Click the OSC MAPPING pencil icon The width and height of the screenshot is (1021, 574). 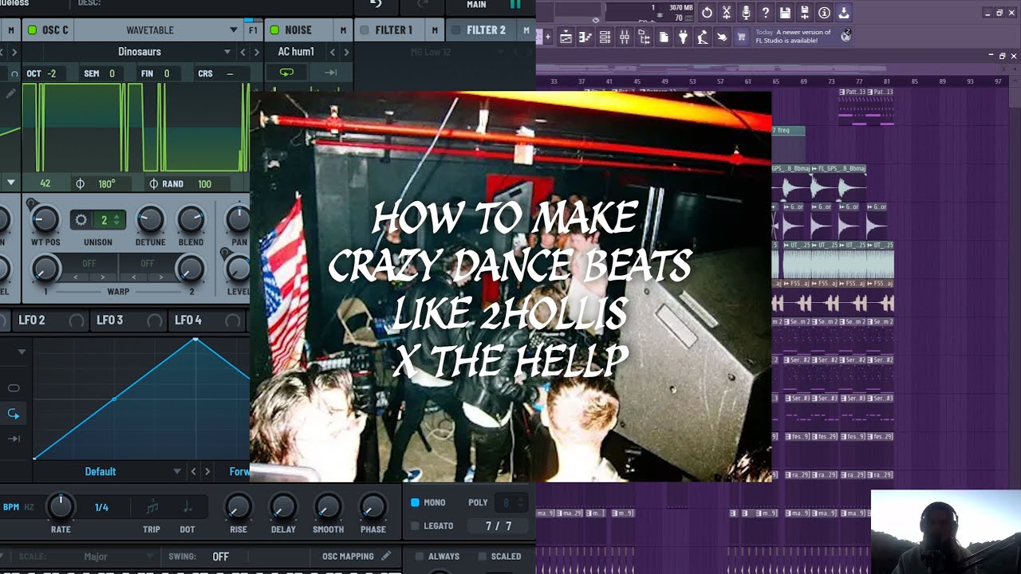click(386, 556)
